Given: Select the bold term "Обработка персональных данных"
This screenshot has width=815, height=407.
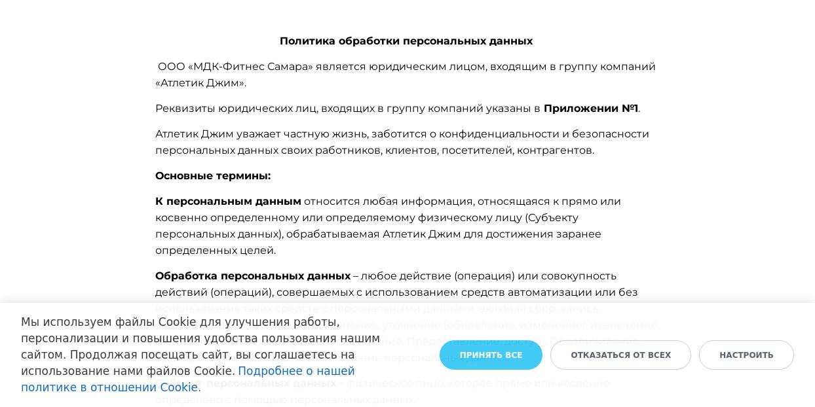Looking at the screenshot, I should [x=253, y=276].
